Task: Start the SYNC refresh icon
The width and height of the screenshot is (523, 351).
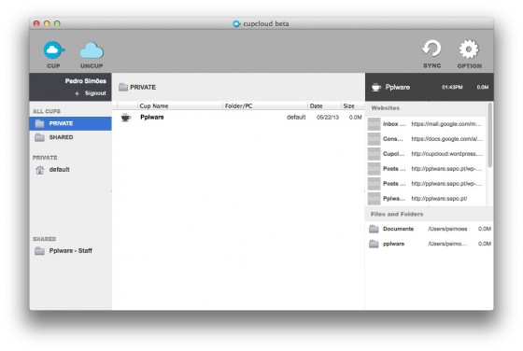Action: [x=431, y=49]
